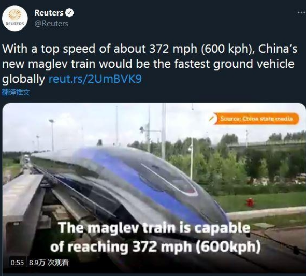The width and height of the screenshot is (306, 276).
Task: Click the 0:55 video duration label
Action: coord(17,263)
